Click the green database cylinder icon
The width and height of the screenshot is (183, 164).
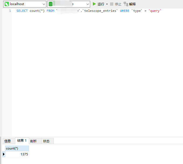tap(51, 4)
